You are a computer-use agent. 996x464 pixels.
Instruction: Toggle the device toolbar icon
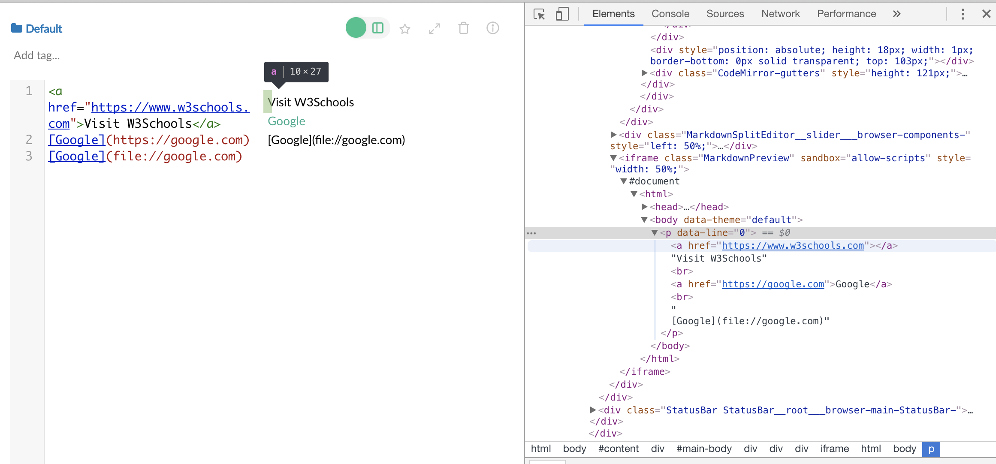562,14
